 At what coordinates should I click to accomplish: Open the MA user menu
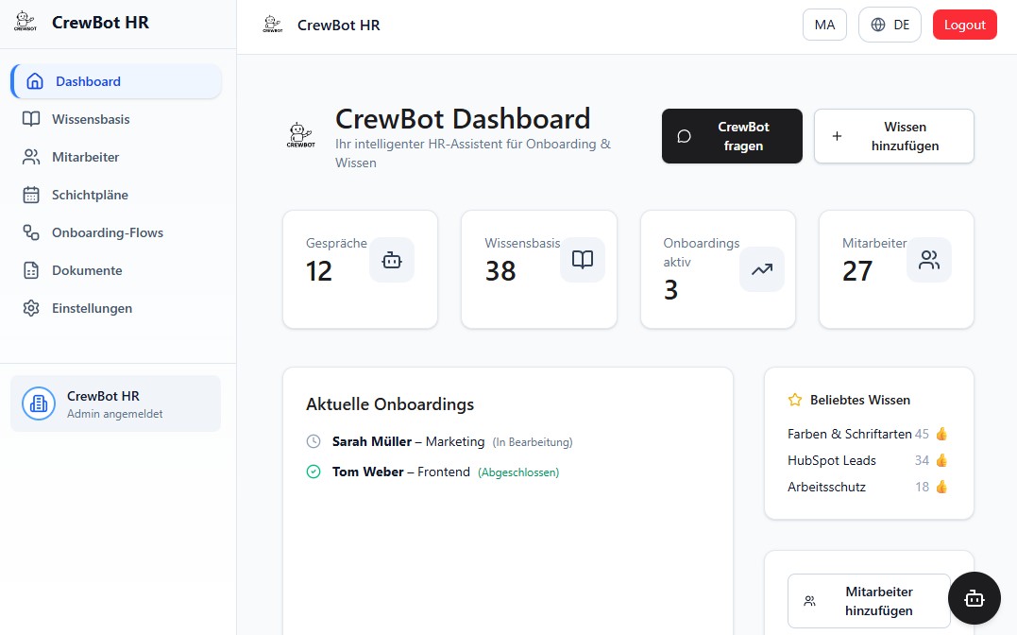click(824, 25)
